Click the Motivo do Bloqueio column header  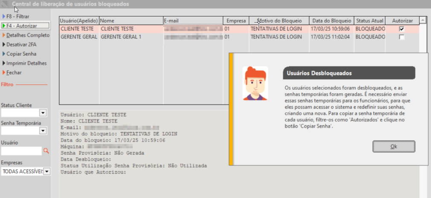[x=279, y=21]
